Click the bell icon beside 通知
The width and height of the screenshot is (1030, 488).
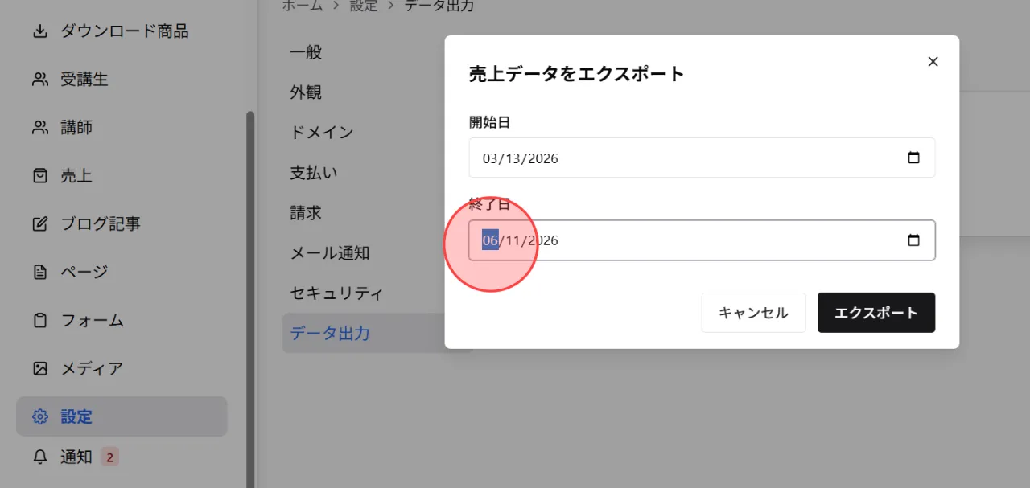[40, 457]
